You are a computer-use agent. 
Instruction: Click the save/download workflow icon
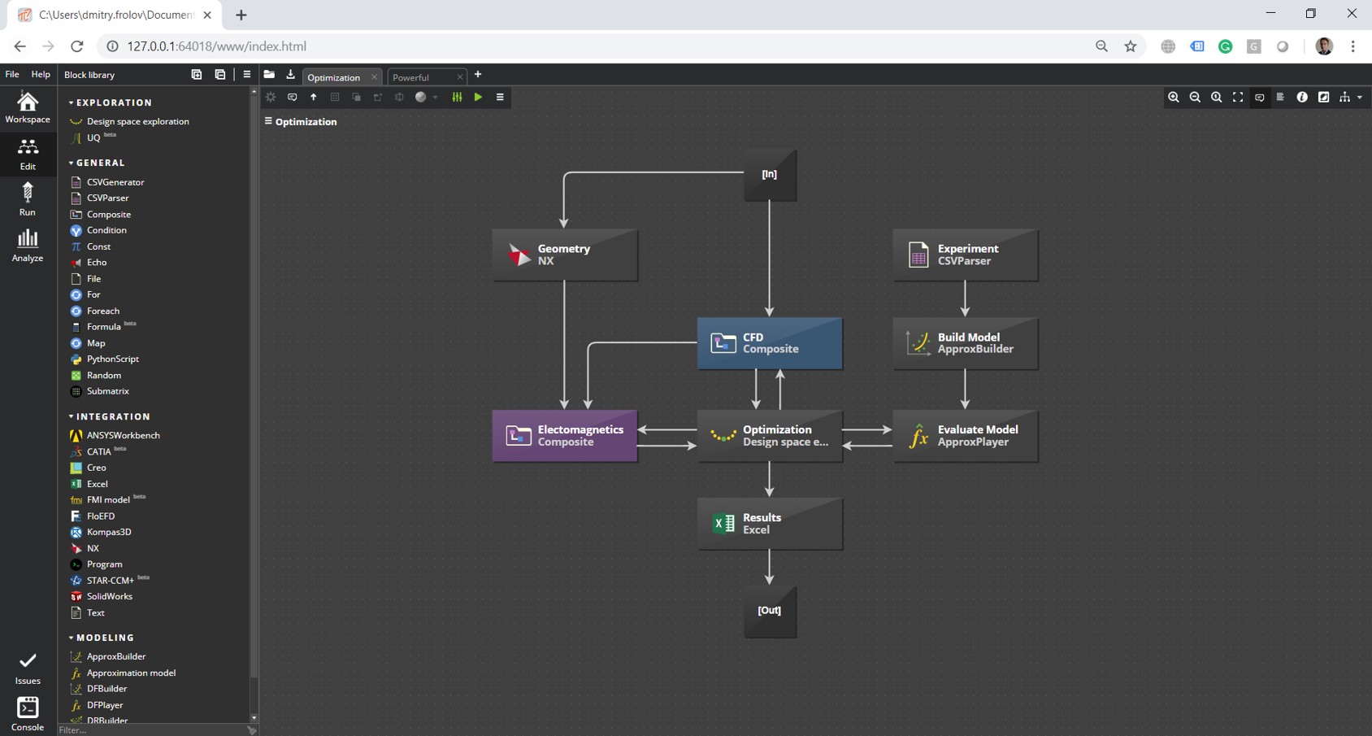pos(290,75)
